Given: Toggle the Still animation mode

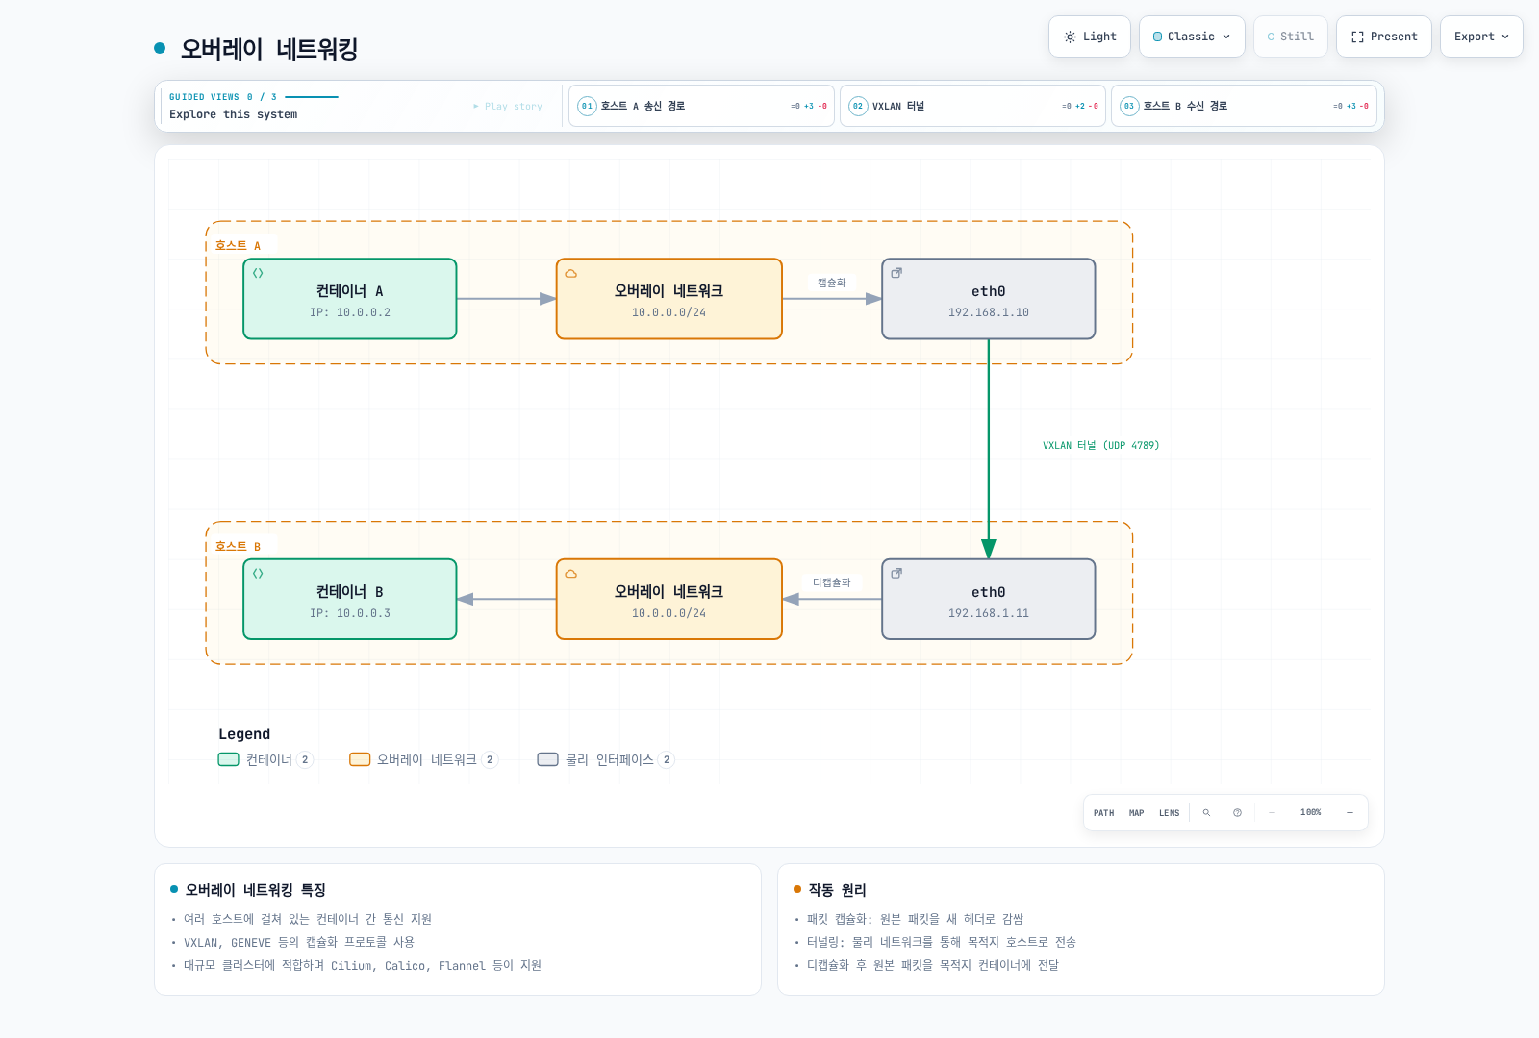Looking at the screenshot, I should [x=1290, y=37].
